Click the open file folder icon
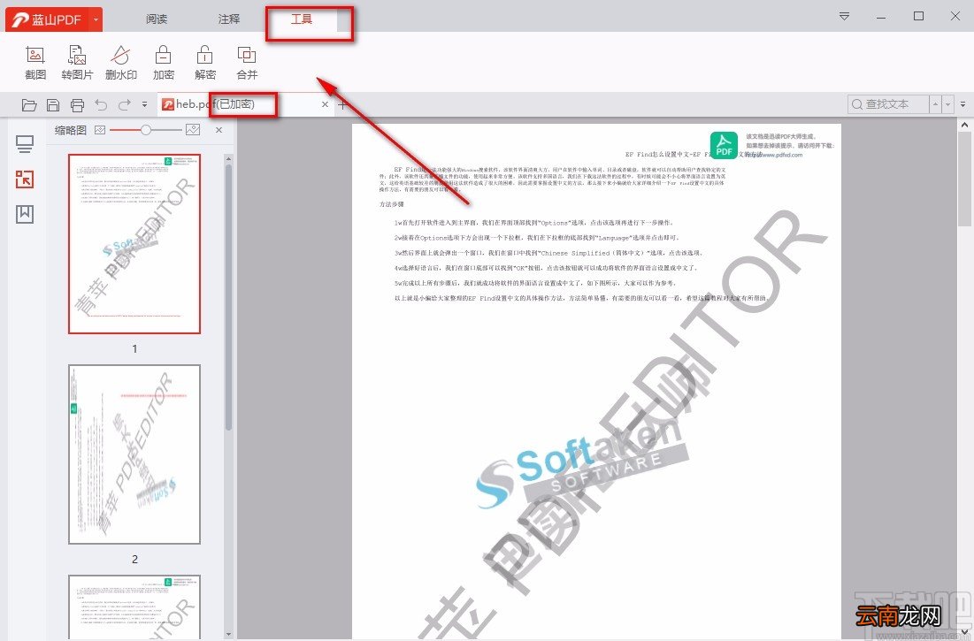Screen dimensions: 974x641 28,105
